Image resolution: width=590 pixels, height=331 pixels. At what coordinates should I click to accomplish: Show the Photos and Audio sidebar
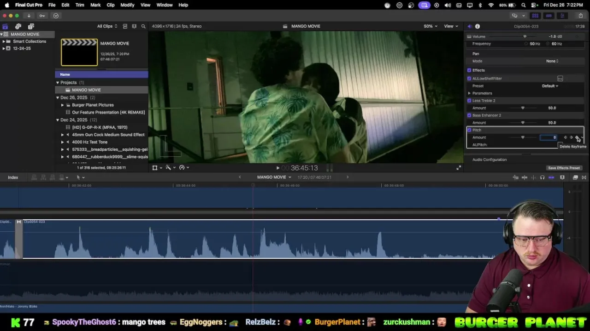[18, 26]
